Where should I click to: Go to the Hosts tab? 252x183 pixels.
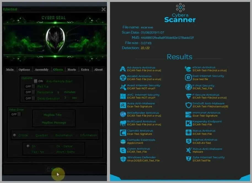pyautogui.click(x=72, y=70)
